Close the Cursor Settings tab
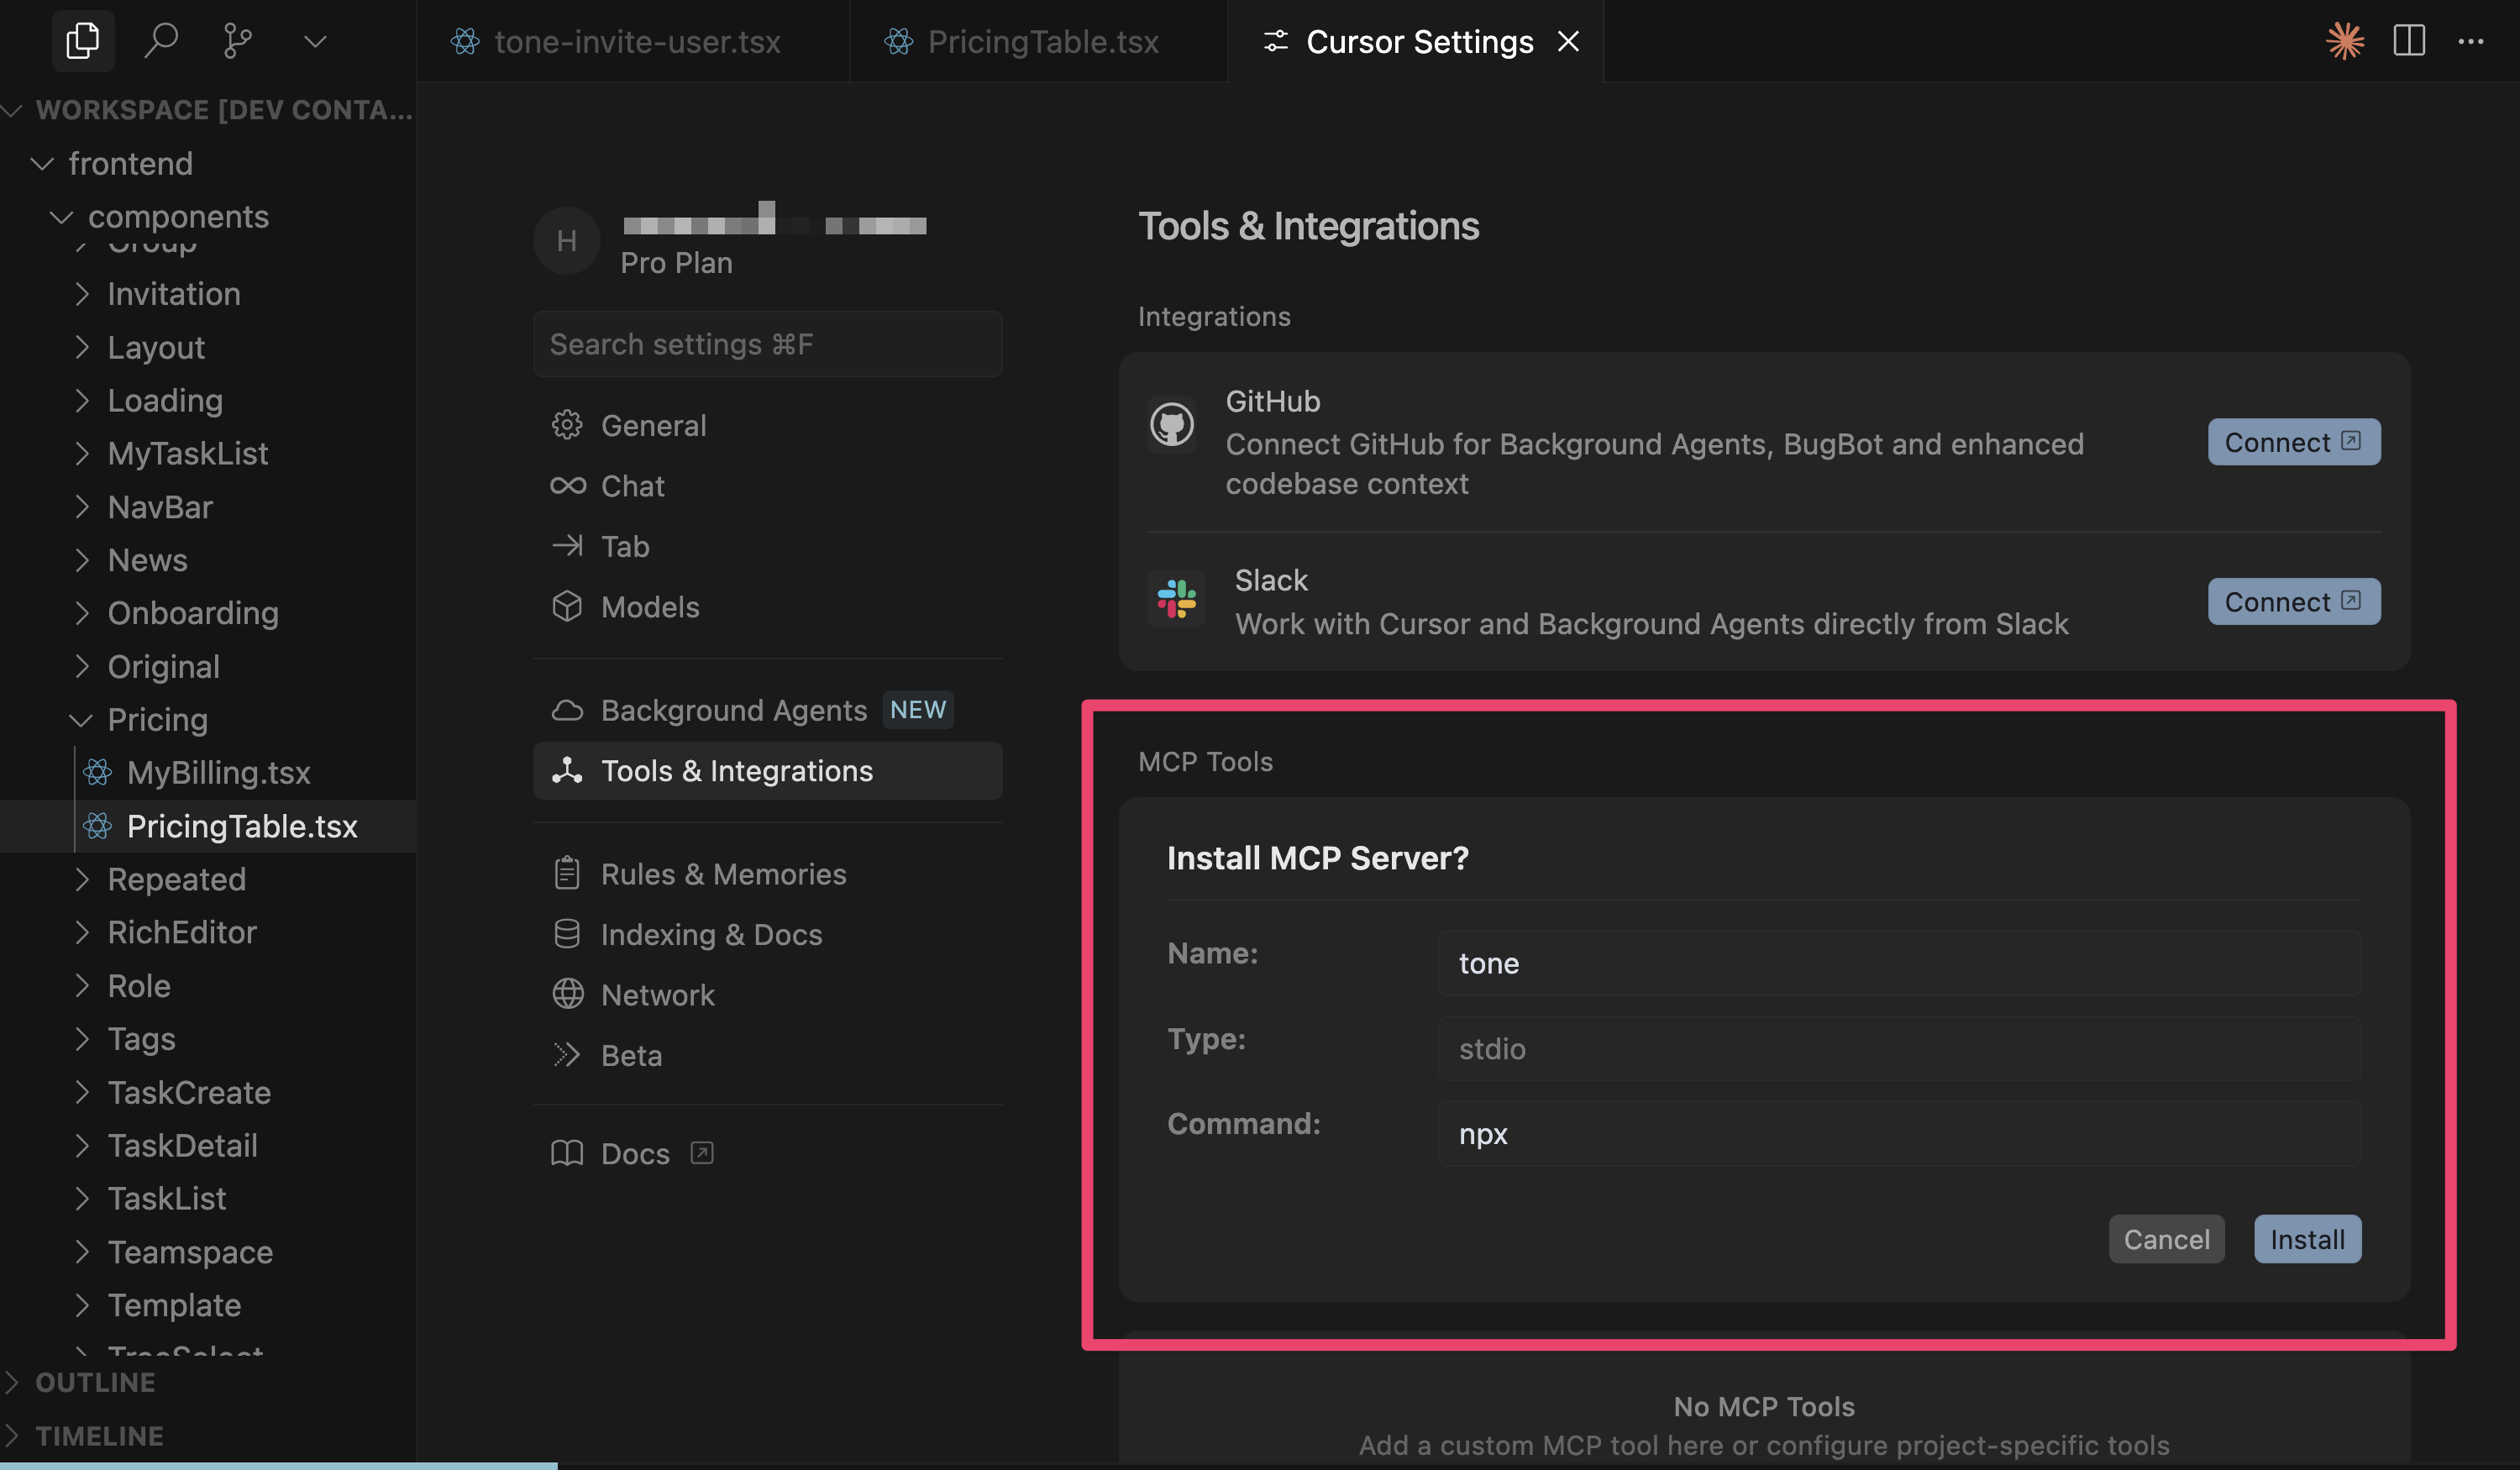The image size is (2520, 1470). tap(1568, 41)
